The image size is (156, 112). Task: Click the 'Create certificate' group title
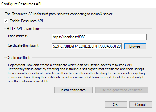coord(19,58)
